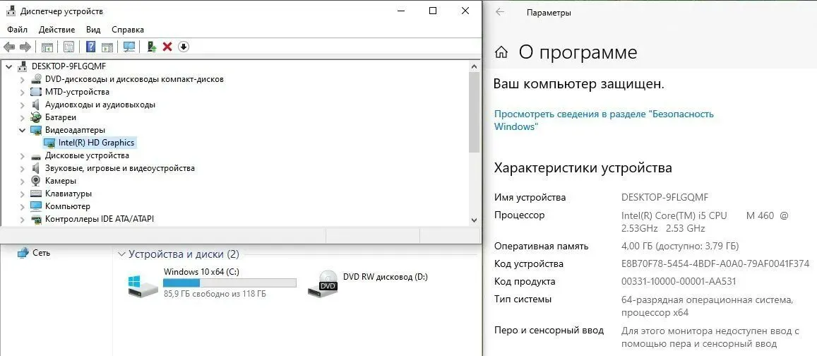The height and width of the screenshot is (356, 817).
Task: Open the Справка menu
Action: click(x=127, y=30)
